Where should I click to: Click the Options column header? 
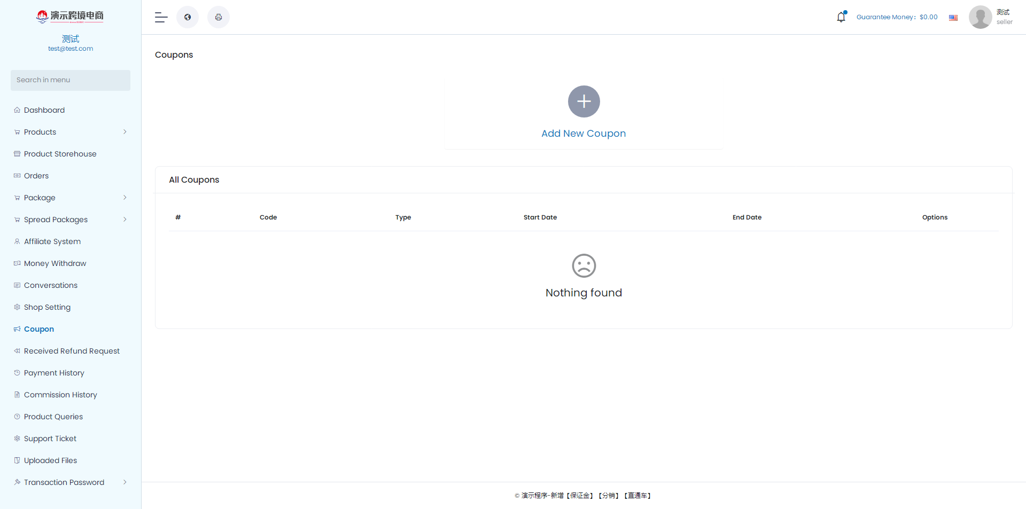(935, 217)
